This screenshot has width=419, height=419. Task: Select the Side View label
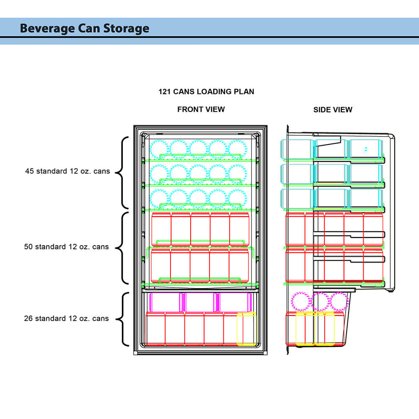tap(333, 110)
